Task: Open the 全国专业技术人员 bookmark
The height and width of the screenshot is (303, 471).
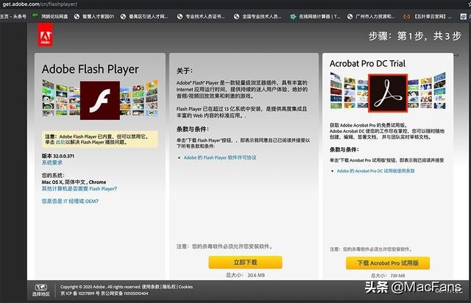Action: point(258,16)
